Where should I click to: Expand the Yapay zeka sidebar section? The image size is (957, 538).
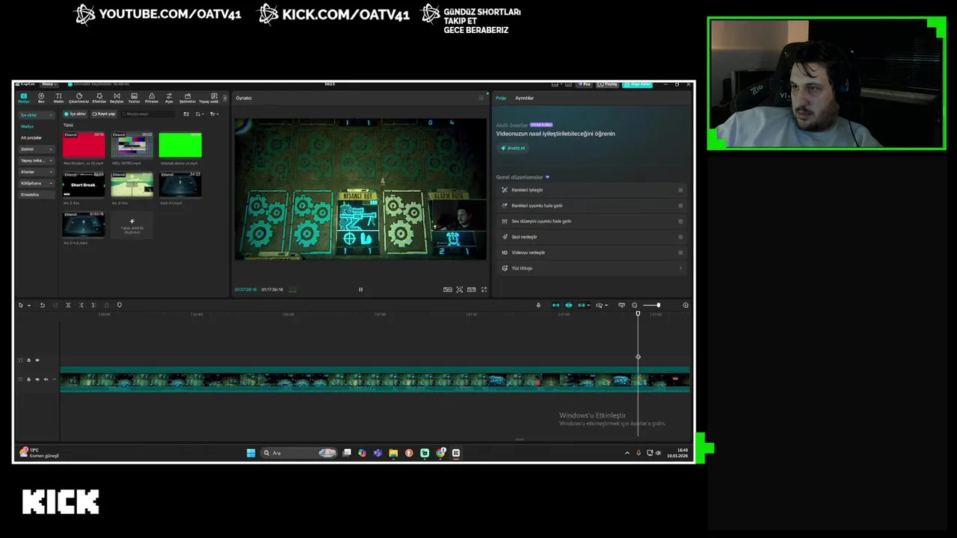coord(36,160)
